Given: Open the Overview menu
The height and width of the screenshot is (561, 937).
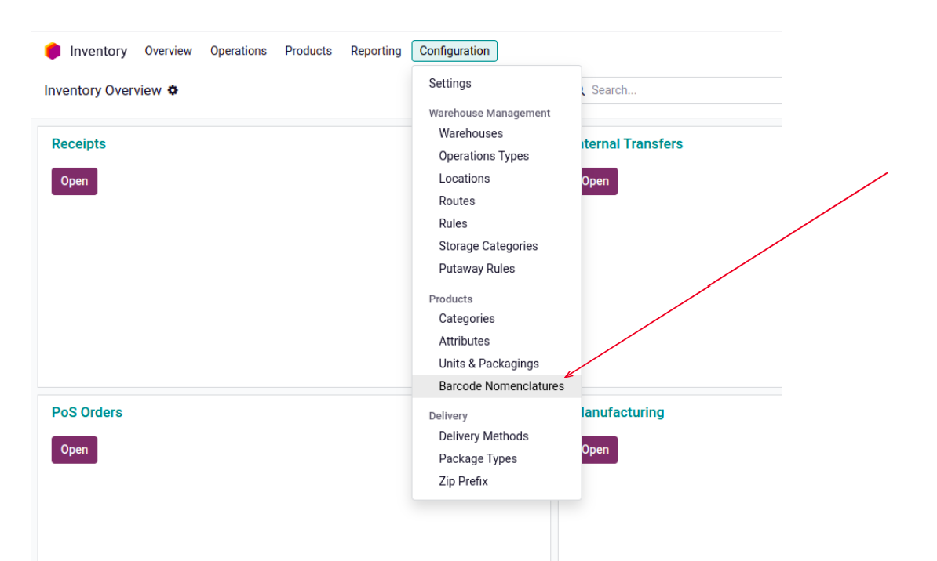Looking at the screenshot, I should click(x=168, y=51).
